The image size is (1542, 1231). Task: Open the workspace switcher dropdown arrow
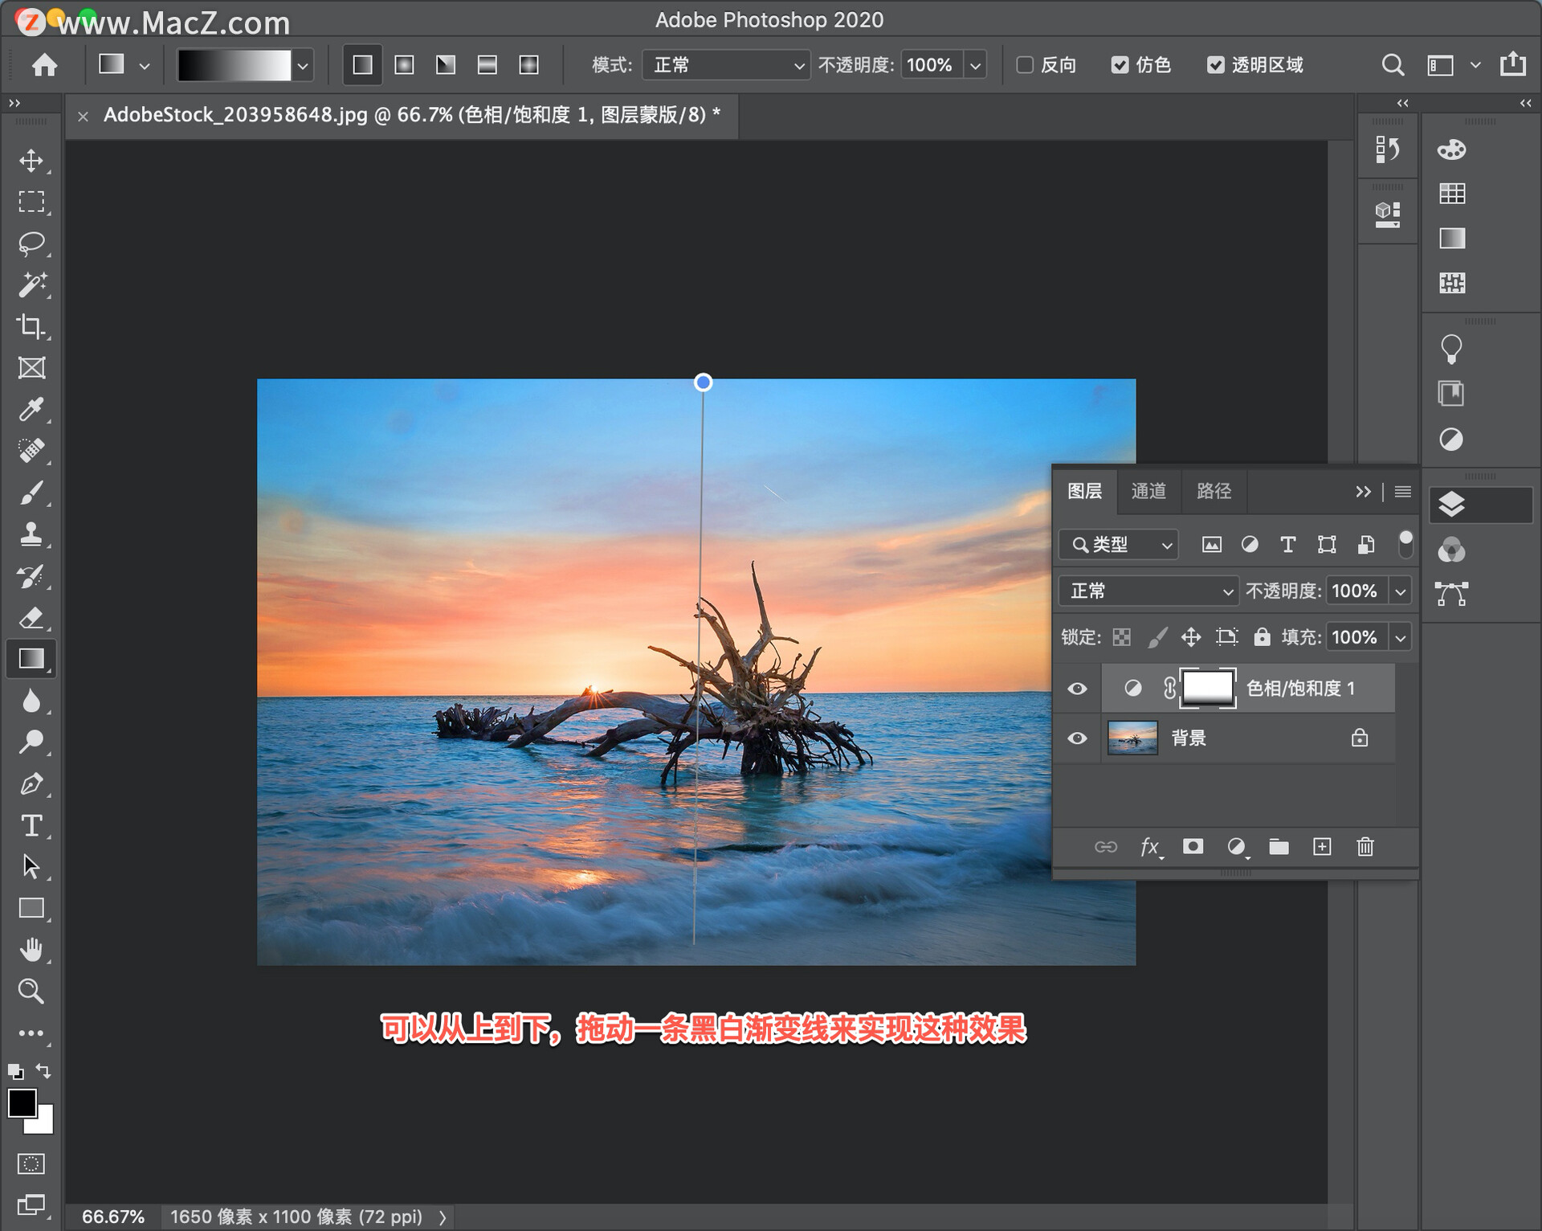(1475, 65)
